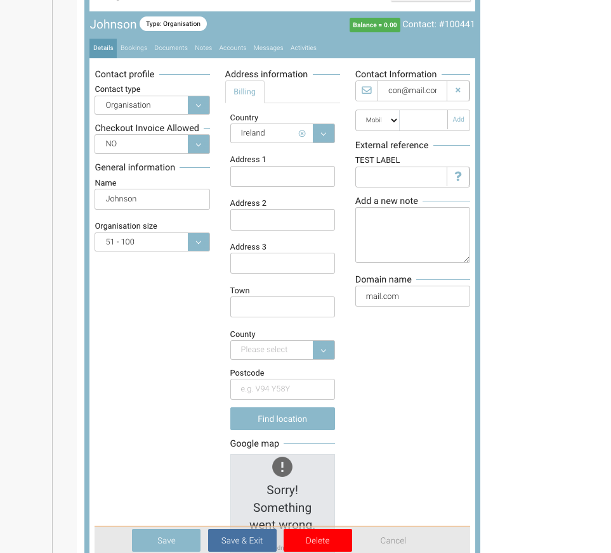Expand Checkout Invoice Allowed dropdown
The image size is (611, 553).
pos(198,144)
